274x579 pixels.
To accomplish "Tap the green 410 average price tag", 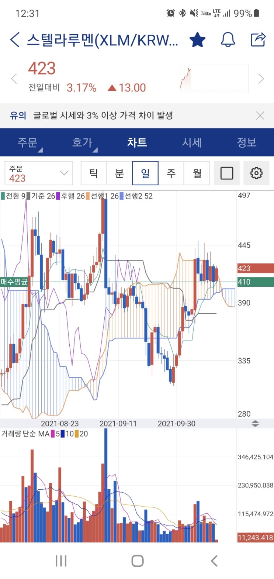I will click(x=256, y=282).
